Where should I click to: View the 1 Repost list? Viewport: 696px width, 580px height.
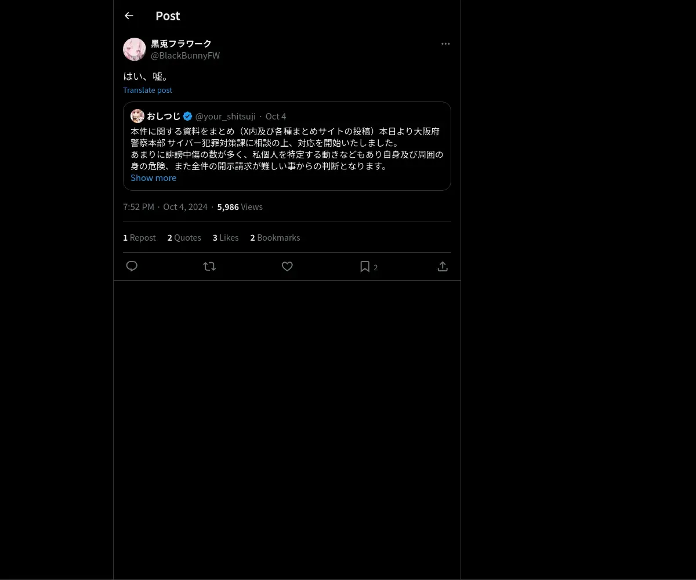pos(139,238)
